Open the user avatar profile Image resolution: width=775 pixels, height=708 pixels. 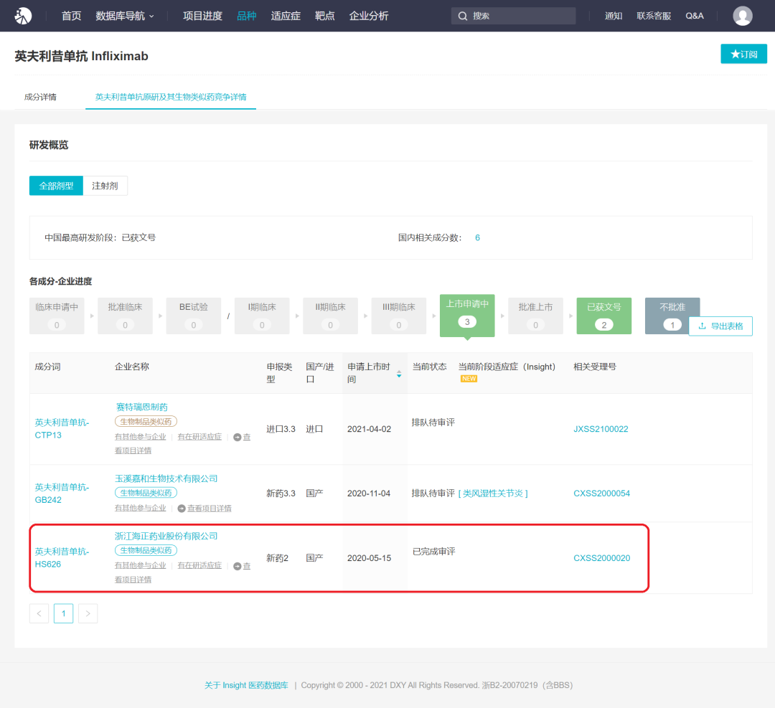click(743, 16)
